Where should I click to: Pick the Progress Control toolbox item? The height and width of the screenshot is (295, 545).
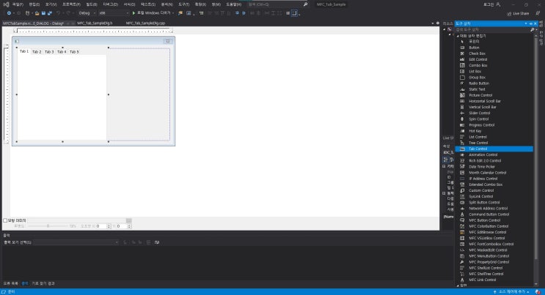[494, 125]
